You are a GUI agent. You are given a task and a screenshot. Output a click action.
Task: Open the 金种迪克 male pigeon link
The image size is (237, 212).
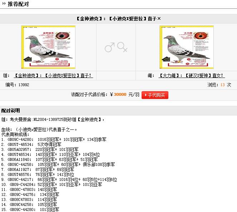53,75
